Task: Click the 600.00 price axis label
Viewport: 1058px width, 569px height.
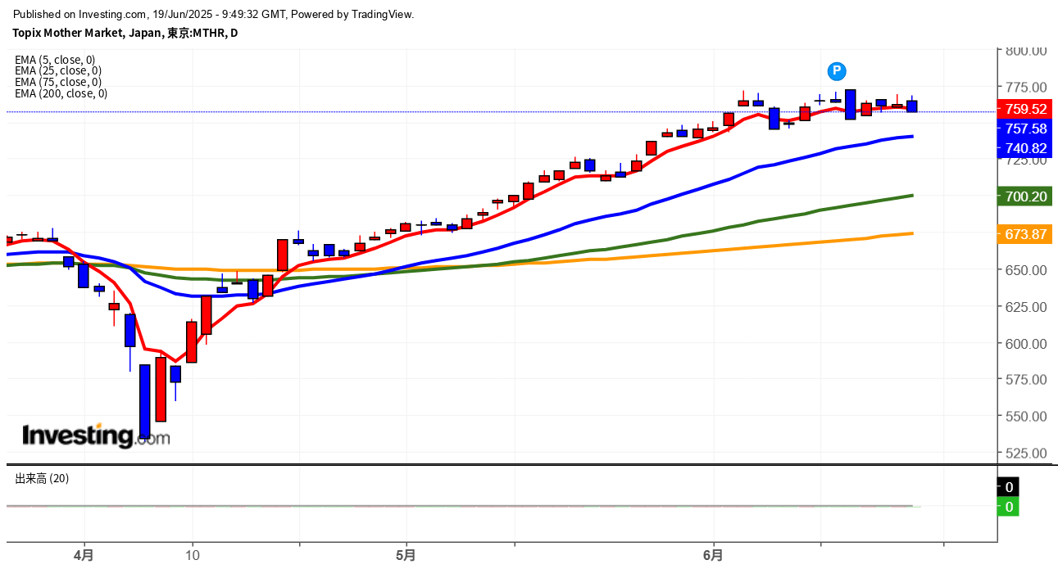Action: tap(1028, 344)
